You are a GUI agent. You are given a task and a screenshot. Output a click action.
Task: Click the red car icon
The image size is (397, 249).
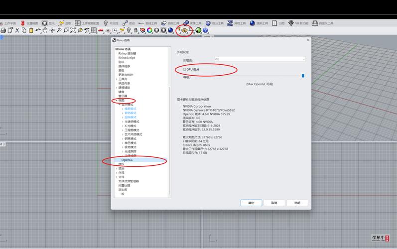click(x=101, y=30)
